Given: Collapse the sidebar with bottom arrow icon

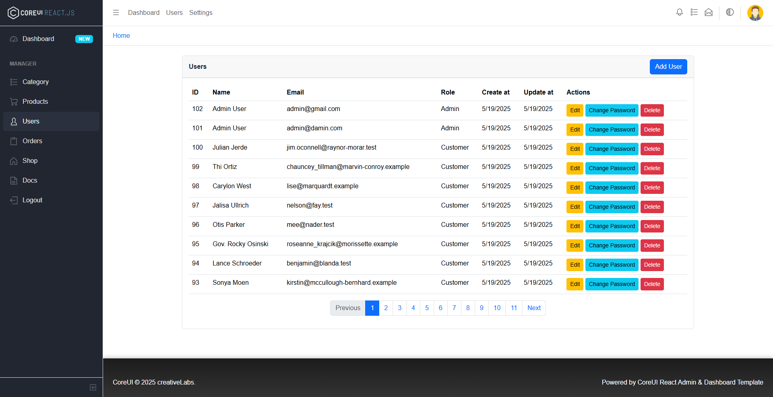Looking at the screenshot, I should (93, 387).
